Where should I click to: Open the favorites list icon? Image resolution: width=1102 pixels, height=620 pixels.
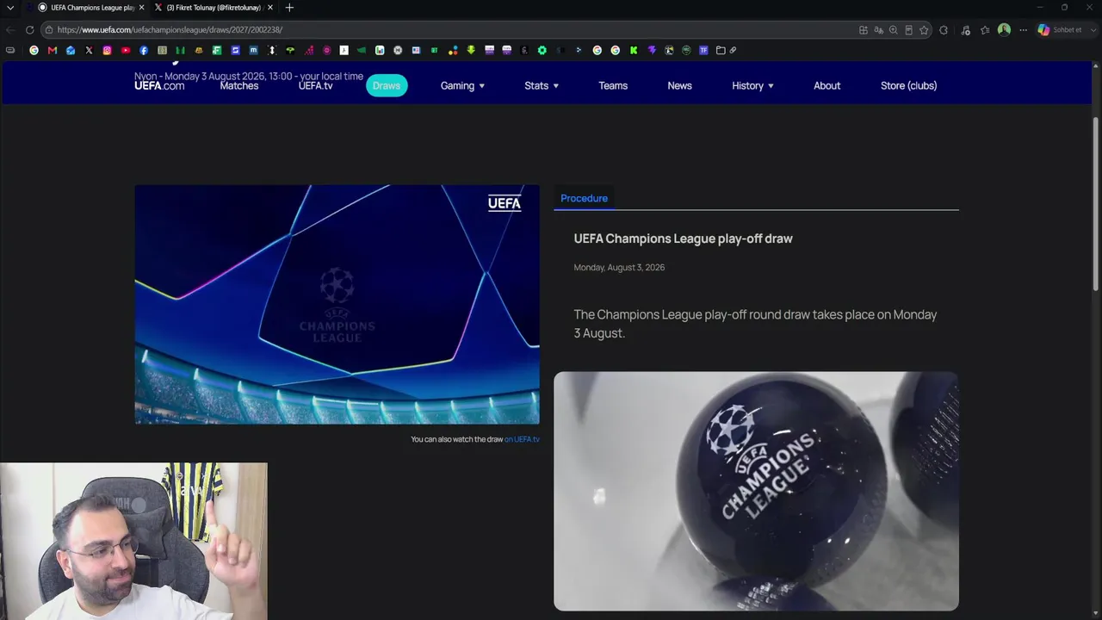[985, 29]
